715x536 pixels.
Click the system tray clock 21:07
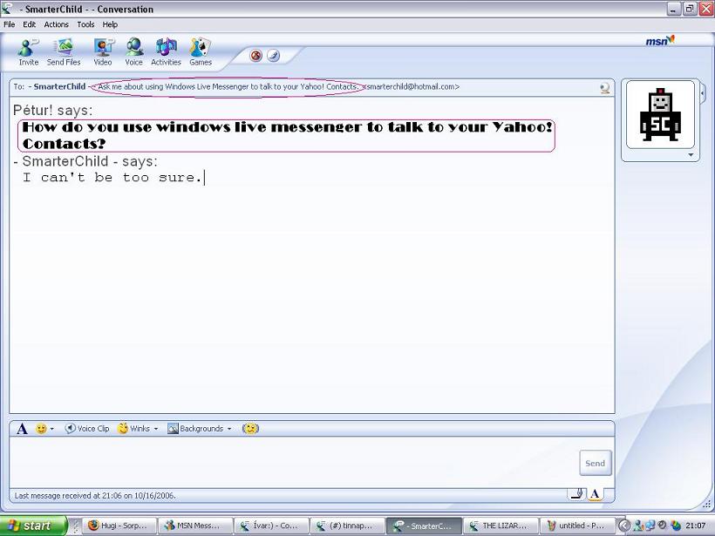pos(696,526)
